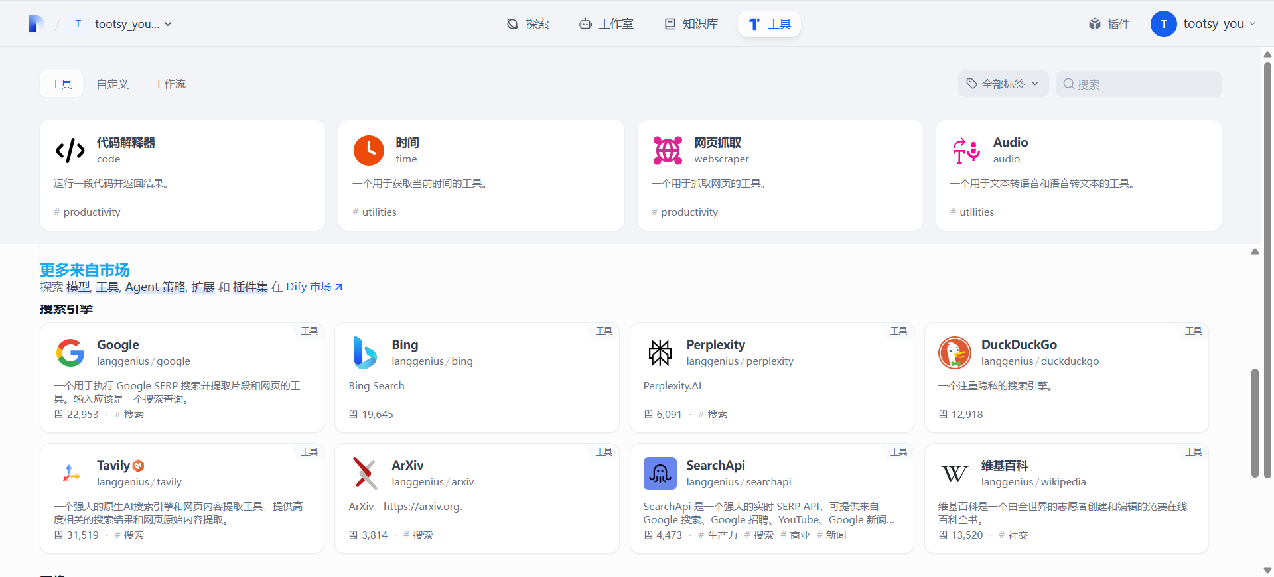Image resolution: width=1274 pixels, height=577 pixels.
Task: Click the 搜索 tag on Tavily card
Action: [x=129, y=535]
